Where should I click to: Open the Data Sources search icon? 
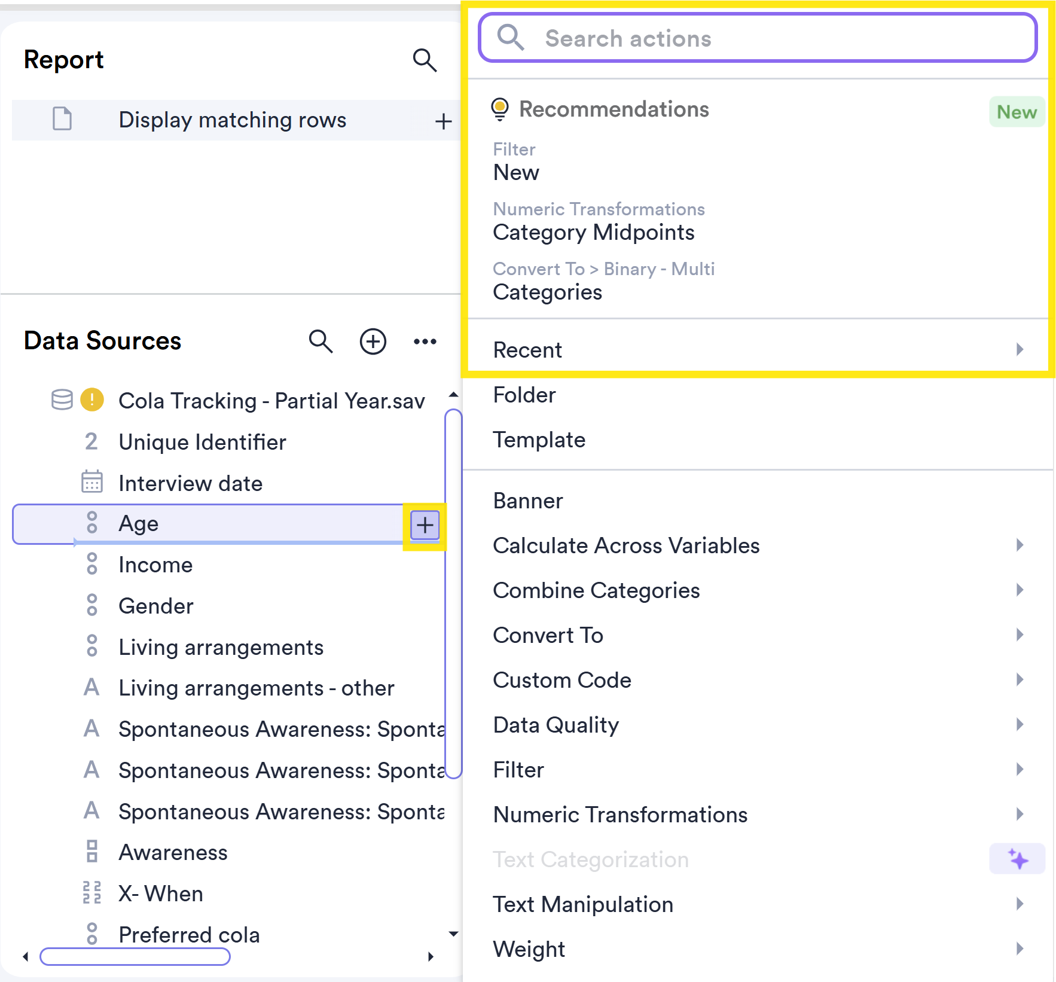(321, 341)
